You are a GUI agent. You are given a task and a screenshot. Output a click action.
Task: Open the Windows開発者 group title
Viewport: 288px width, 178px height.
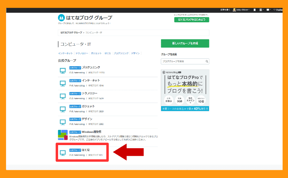91,132
